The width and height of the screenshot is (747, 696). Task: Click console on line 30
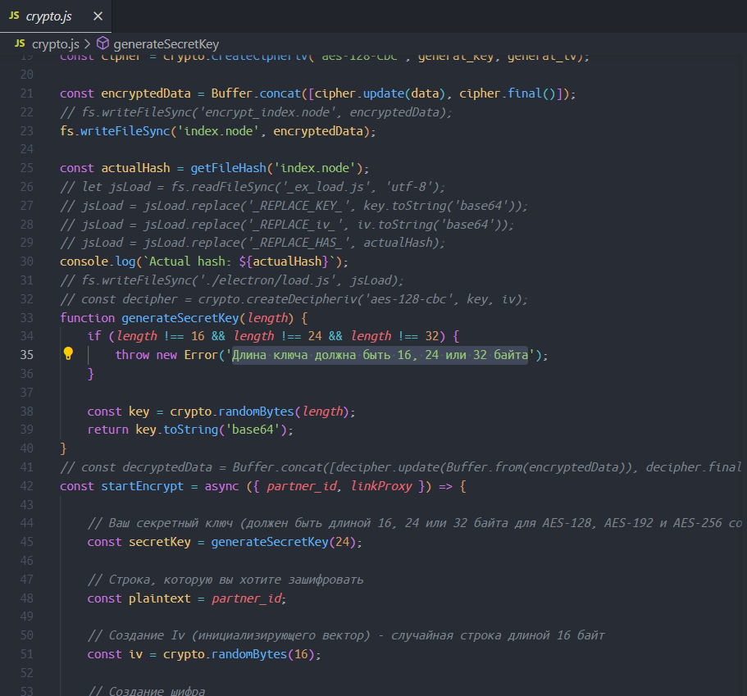click(84, 262)
